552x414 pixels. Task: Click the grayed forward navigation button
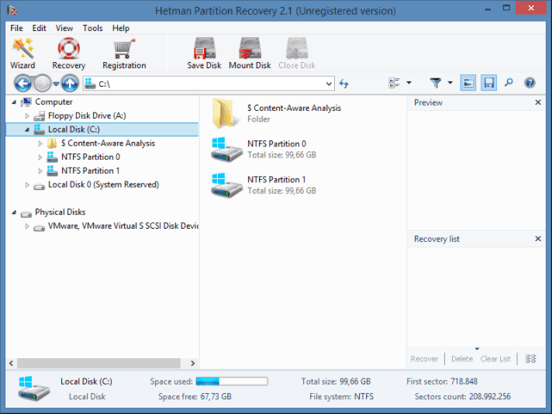[43, 84]
